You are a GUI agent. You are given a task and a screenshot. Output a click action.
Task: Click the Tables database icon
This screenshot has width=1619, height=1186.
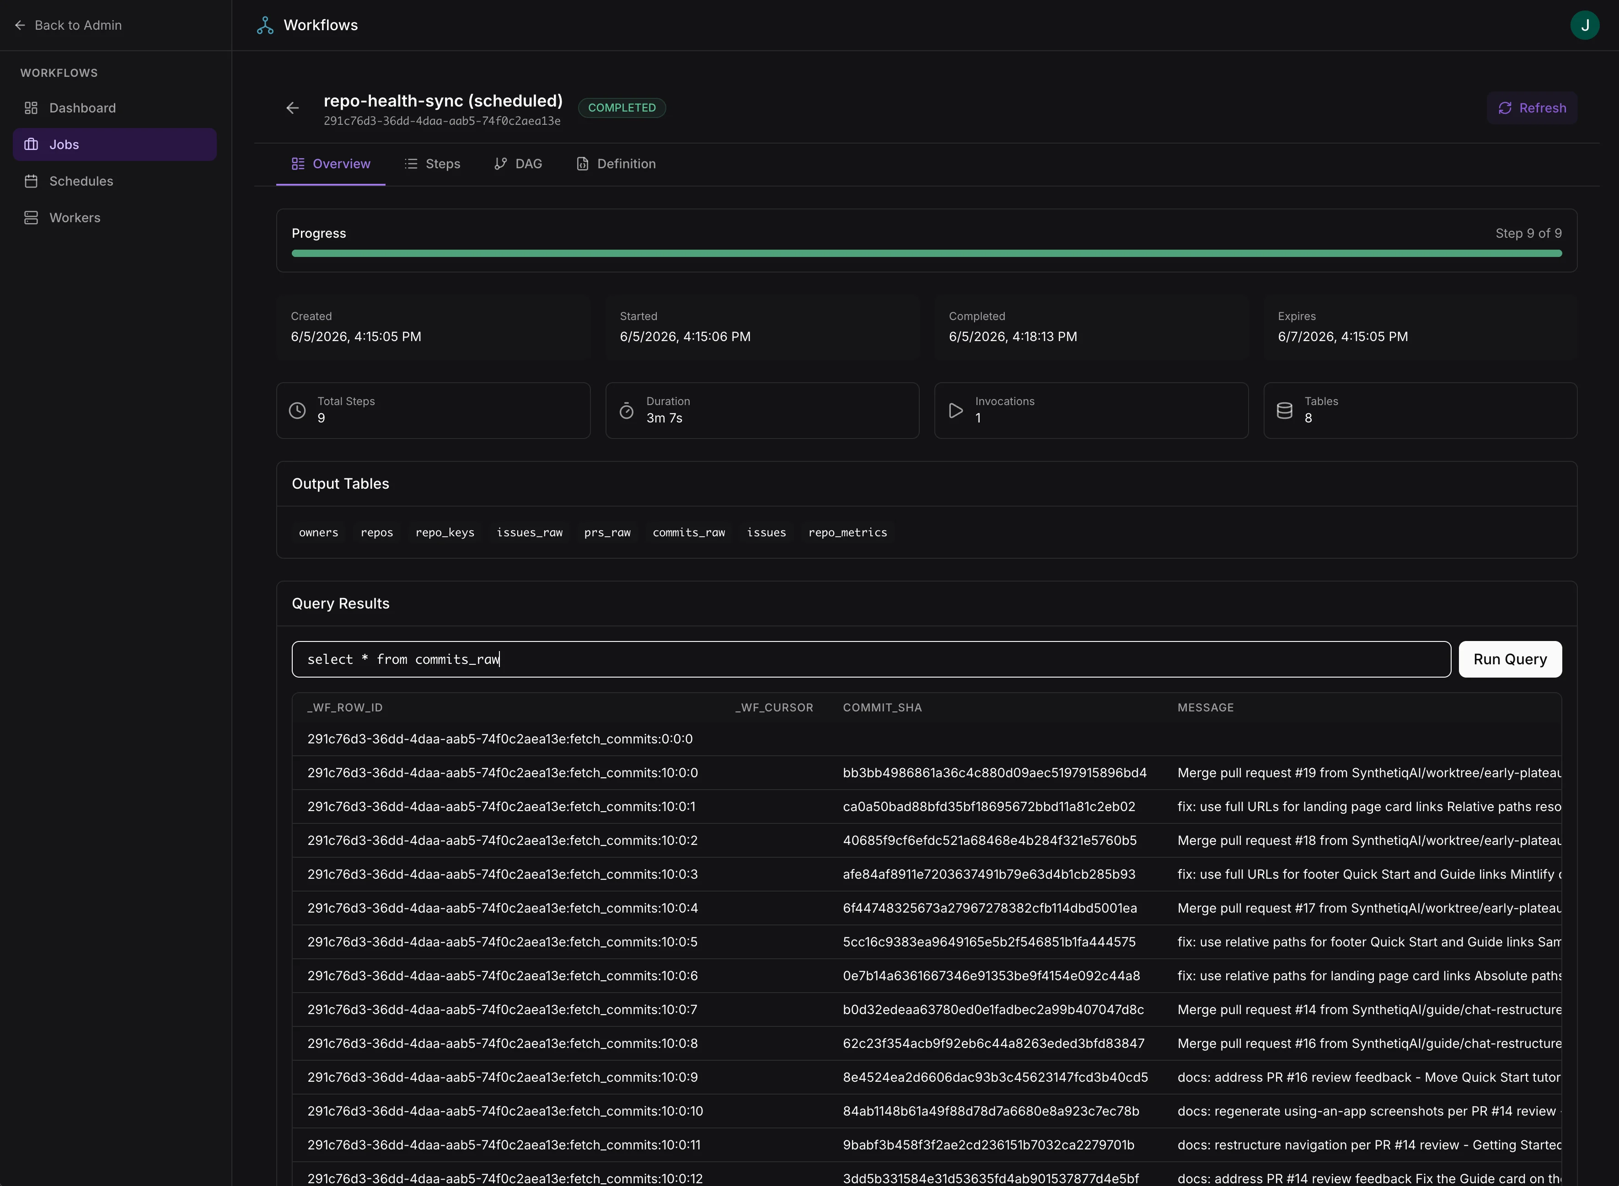pyautogui.click(x=1284, y=411)
